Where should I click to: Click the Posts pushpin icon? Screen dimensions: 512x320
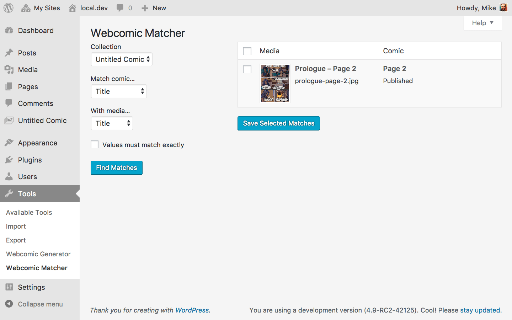pos(9,53)
